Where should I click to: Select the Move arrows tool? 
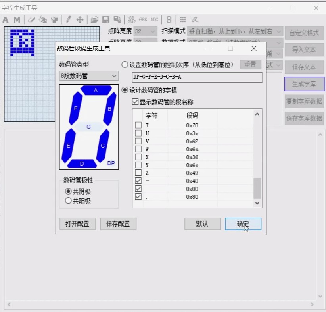point(80,20)
